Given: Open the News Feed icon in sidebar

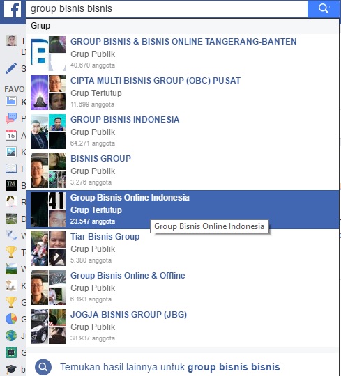Looking at the screenshot, I should coord(11,102).
